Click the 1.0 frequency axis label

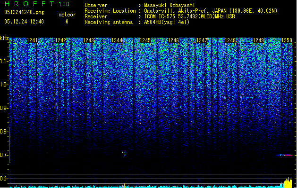4,85
